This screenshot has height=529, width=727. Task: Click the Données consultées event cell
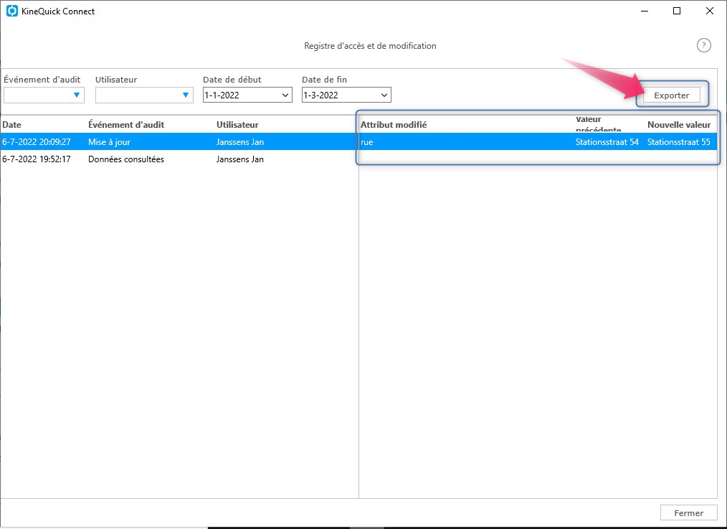(x=126, y=159)
